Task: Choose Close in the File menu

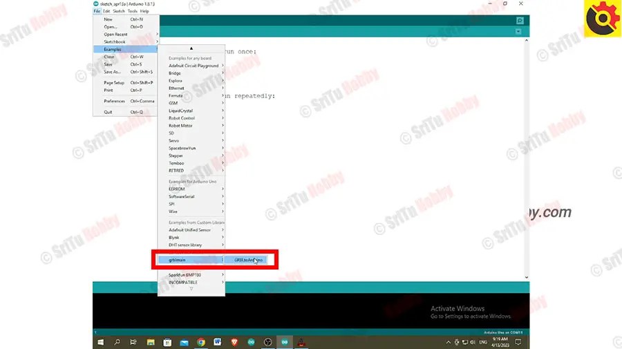Action: point(126,57)
